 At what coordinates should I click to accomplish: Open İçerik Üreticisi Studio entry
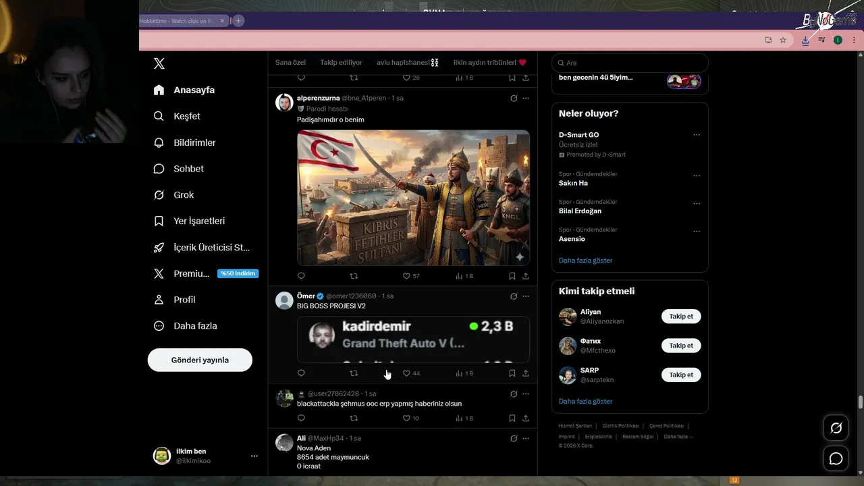click(202, 247)
